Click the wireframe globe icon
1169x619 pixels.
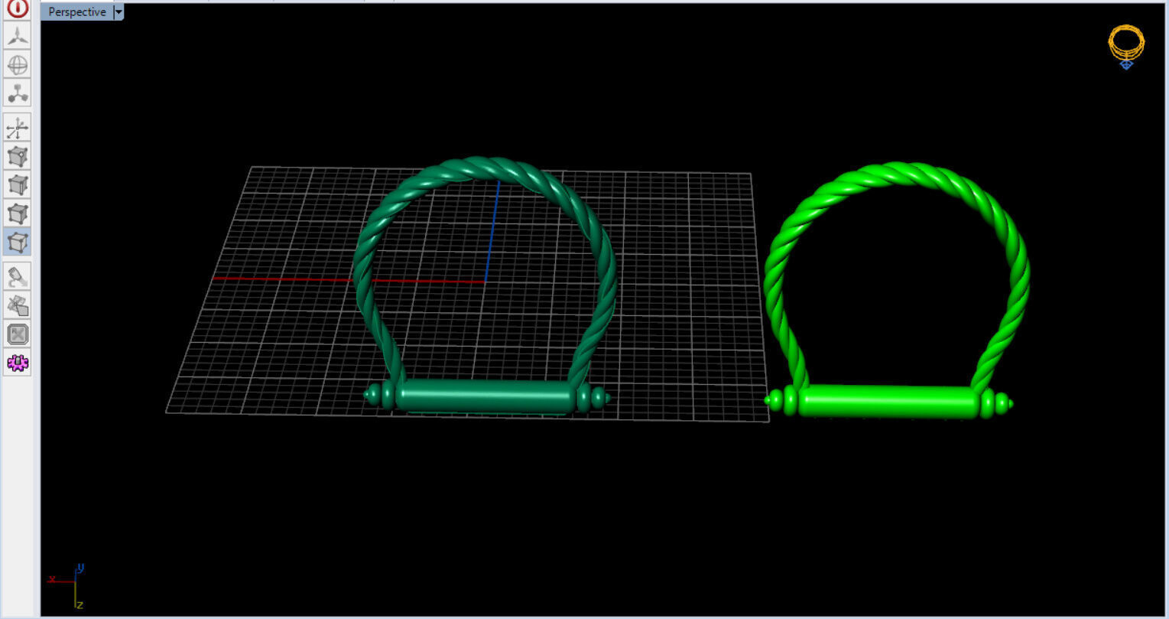coord(17,64)
